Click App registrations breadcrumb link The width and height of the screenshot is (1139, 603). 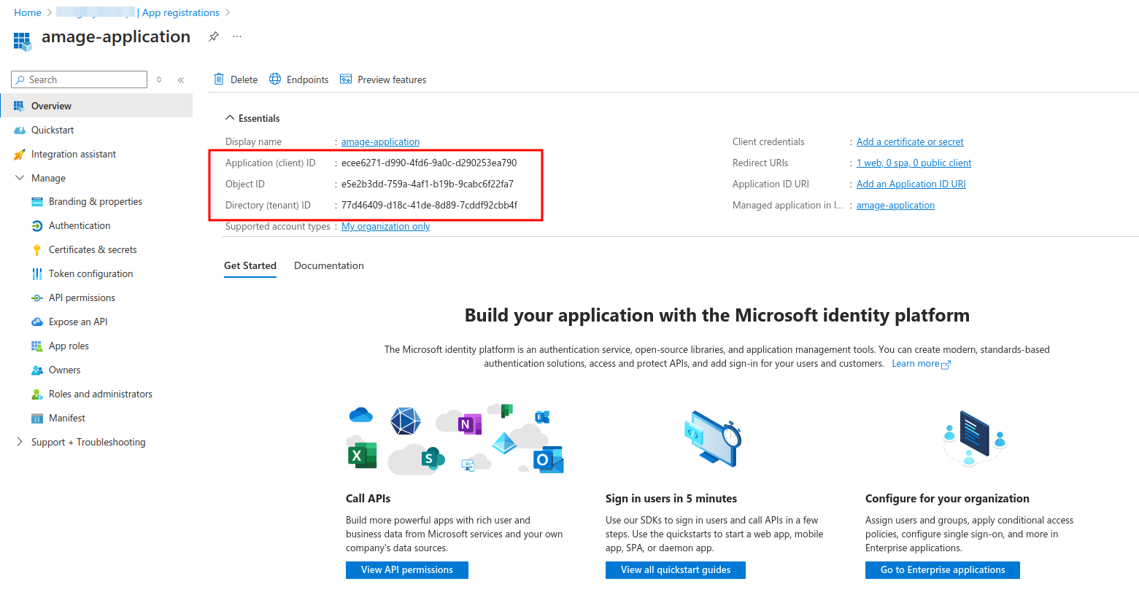(181, 12)
